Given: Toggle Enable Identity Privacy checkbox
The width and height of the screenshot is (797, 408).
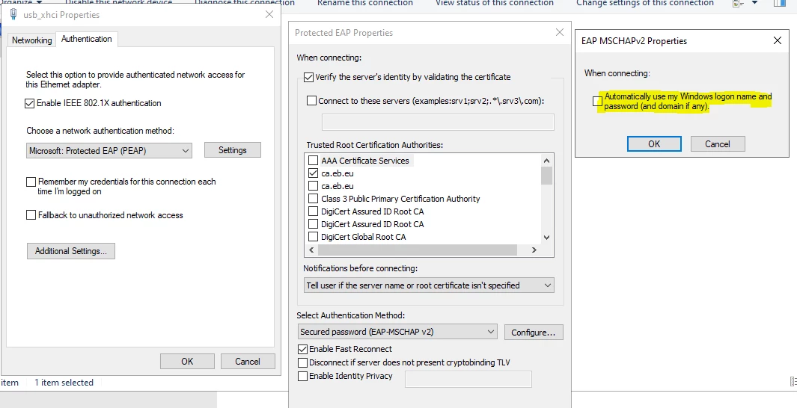Looking at the screenshot, I should click(x=302, y=376).
